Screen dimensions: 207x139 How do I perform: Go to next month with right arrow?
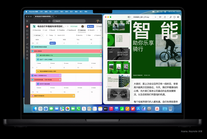click(x=55, y=35)
